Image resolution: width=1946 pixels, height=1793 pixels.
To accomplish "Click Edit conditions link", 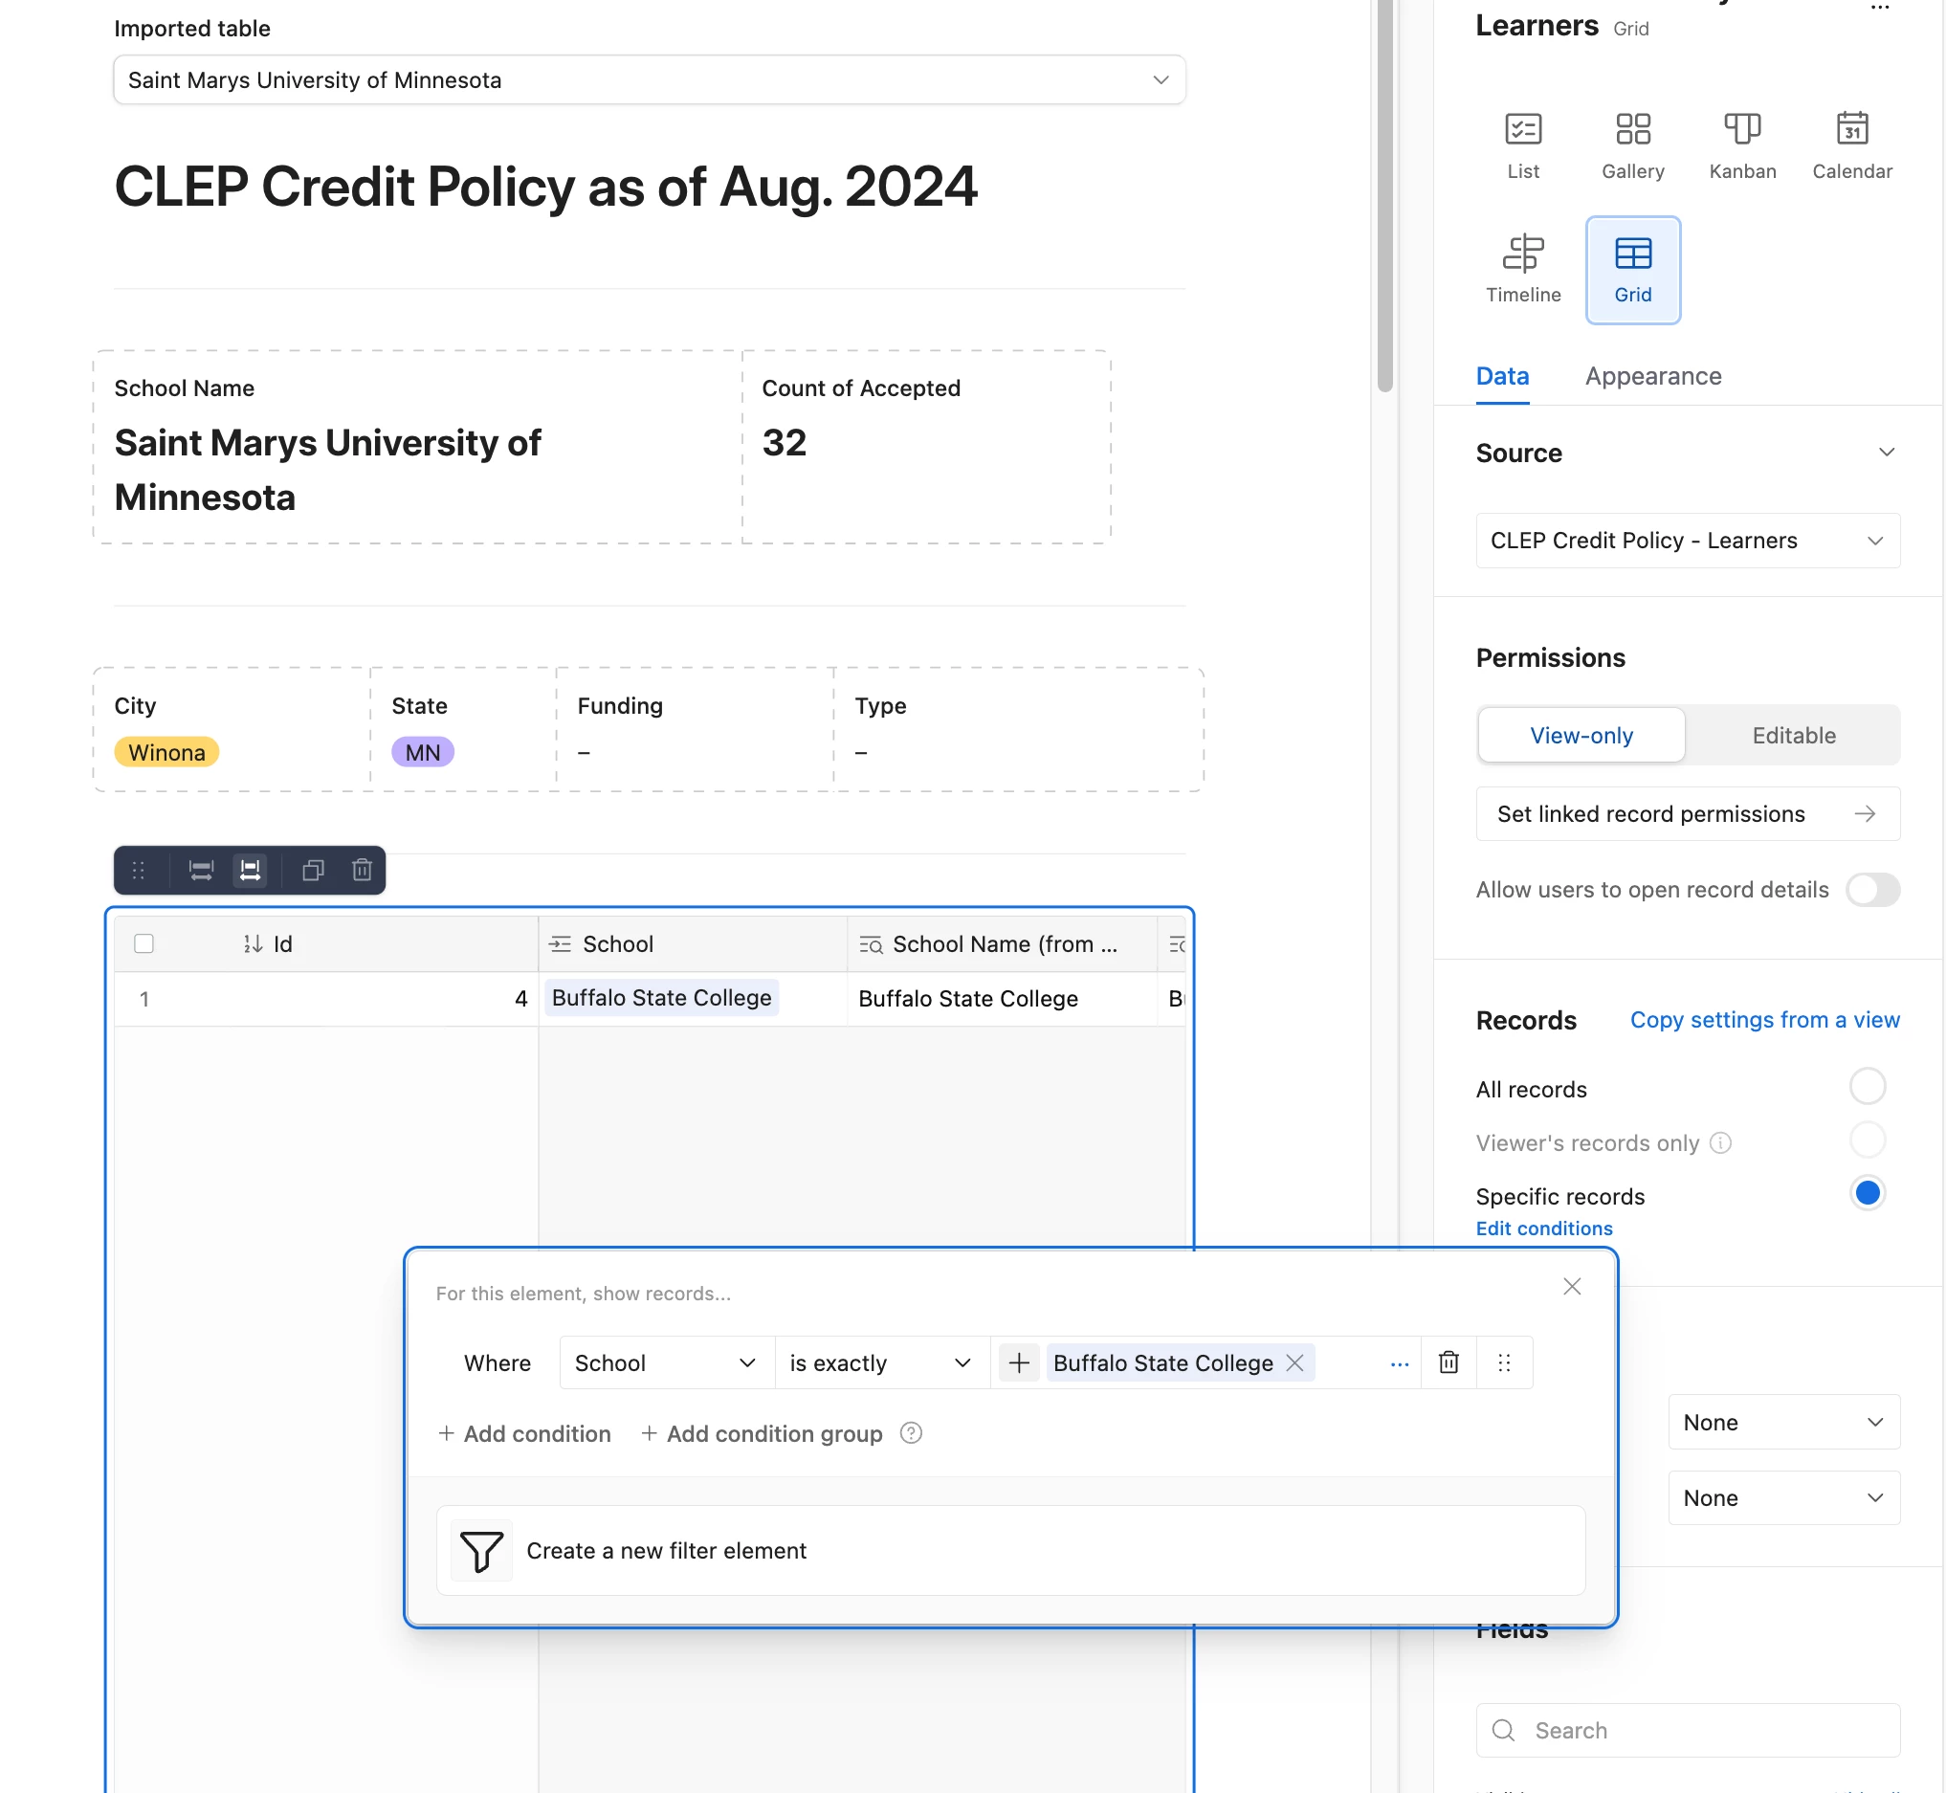I will (1543, 1228).
